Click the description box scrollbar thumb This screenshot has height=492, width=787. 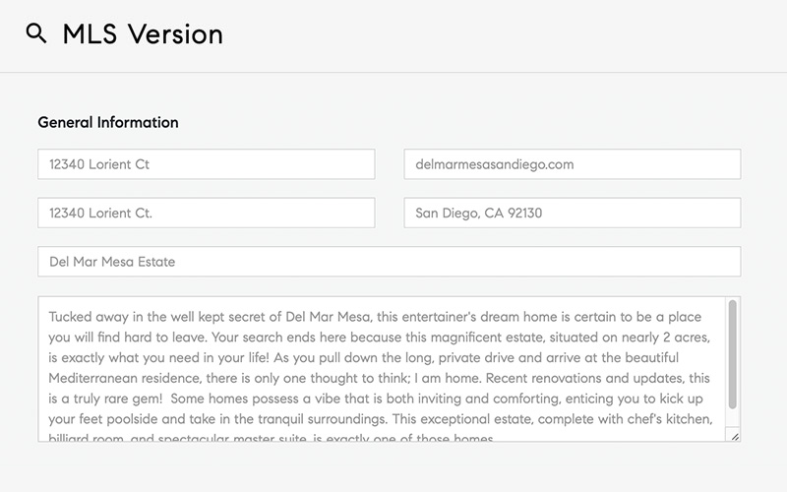click(732, 354)
